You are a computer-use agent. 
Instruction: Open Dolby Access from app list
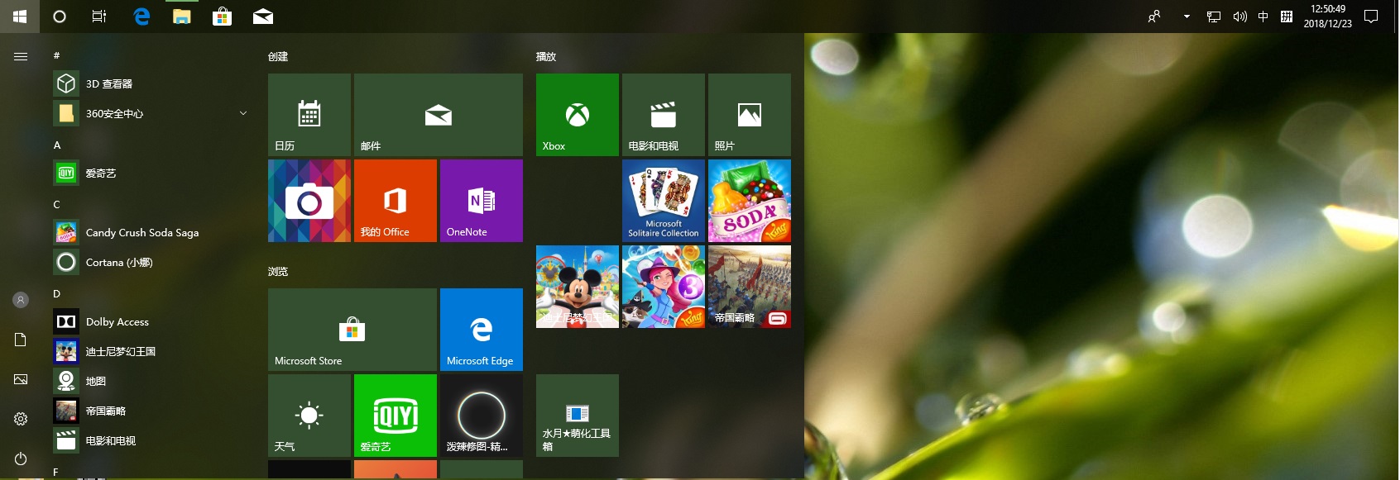152,321
